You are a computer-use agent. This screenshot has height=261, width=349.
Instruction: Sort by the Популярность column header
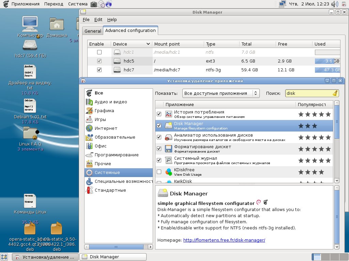coord(314,105)
